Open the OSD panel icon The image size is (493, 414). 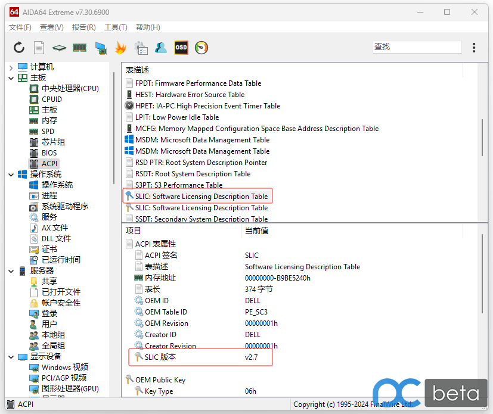(181, 48)
